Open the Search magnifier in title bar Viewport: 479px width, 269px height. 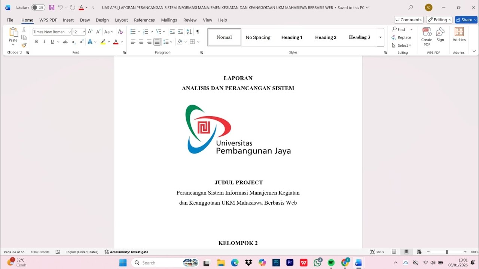coord(411,7)
